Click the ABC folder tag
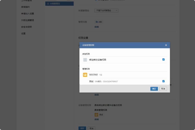 (x=99, y=22)
